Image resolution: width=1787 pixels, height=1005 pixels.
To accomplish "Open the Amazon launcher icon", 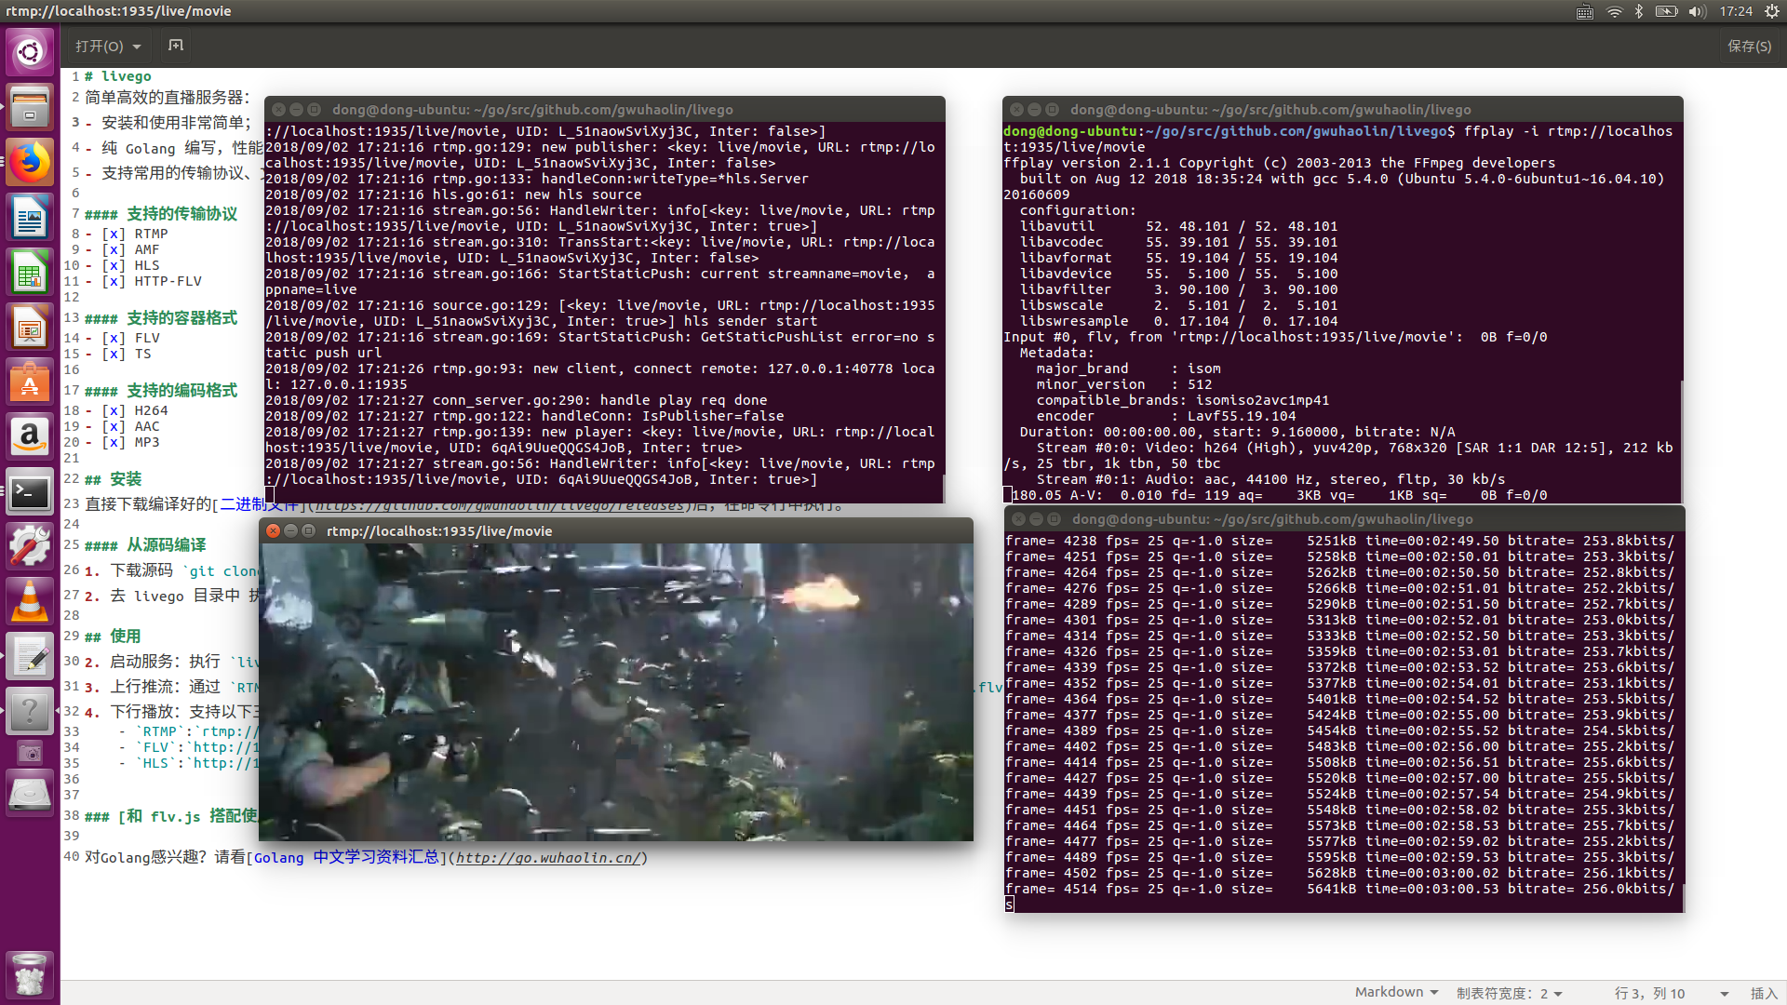I will 30,437.
